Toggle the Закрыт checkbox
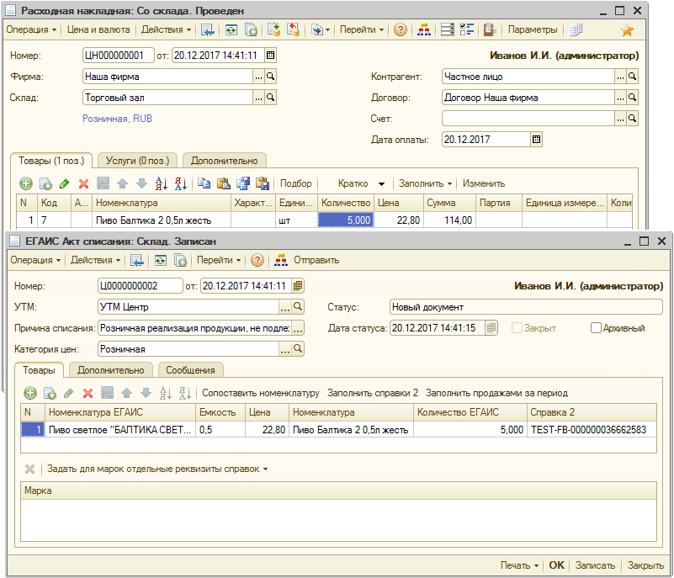The height and width of the screenshot is (578, 674). (x=517, y=328)
